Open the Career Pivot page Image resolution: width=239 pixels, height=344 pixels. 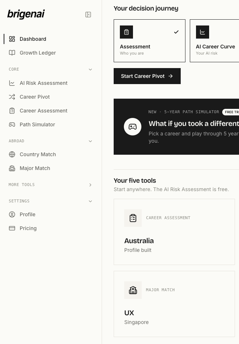(50, 97)
